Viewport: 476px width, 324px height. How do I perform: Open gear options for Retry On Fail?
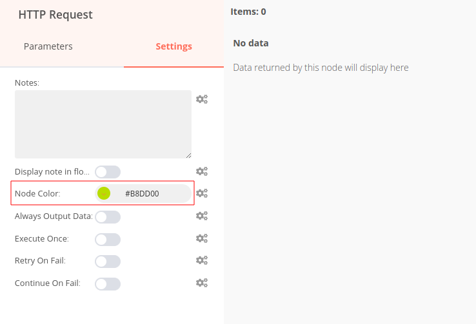coord(202,260)
